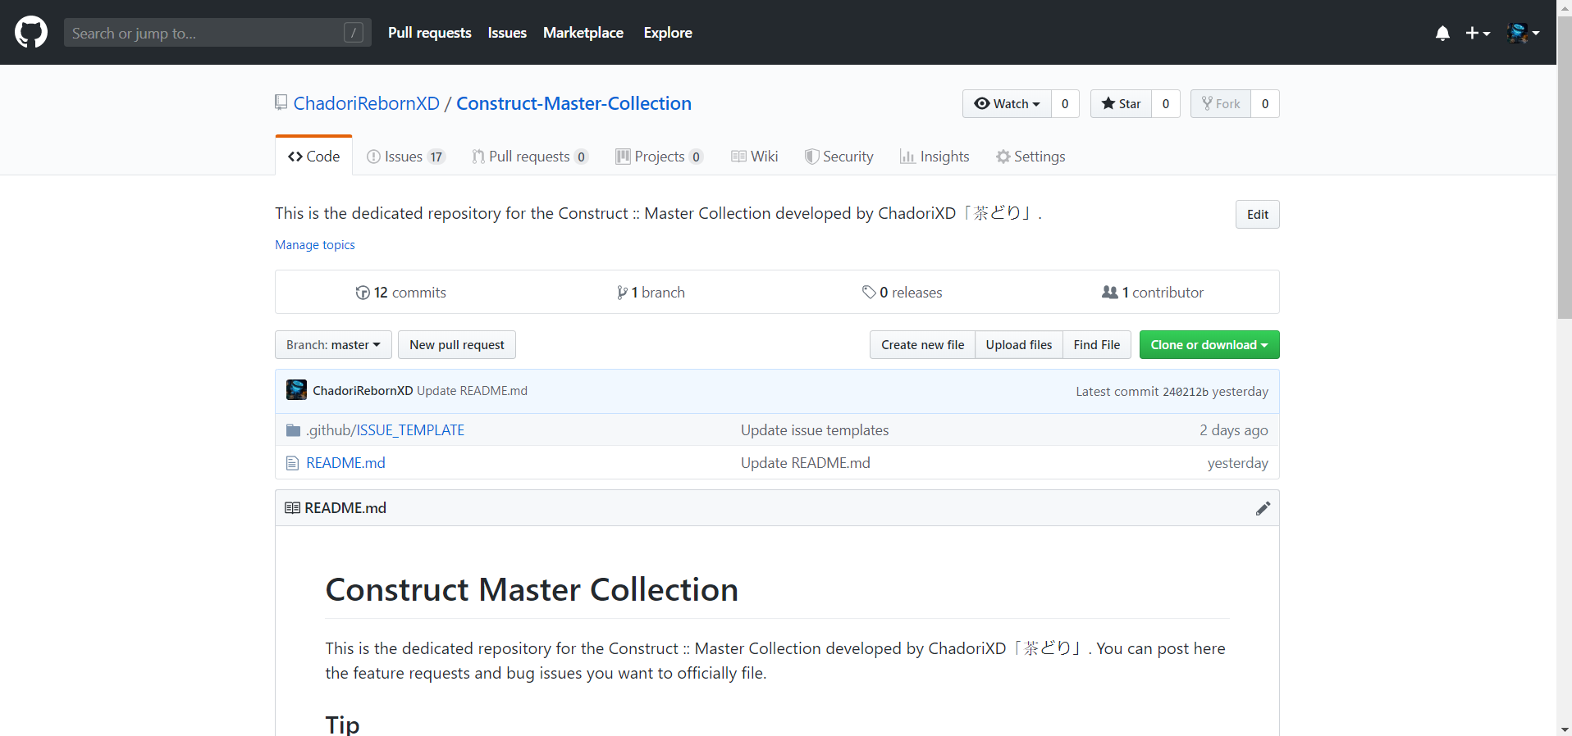1572x736 pixels.
Task: Open Clone or download dropdown
Action: pyautogui.click(x=1209, y=345)
